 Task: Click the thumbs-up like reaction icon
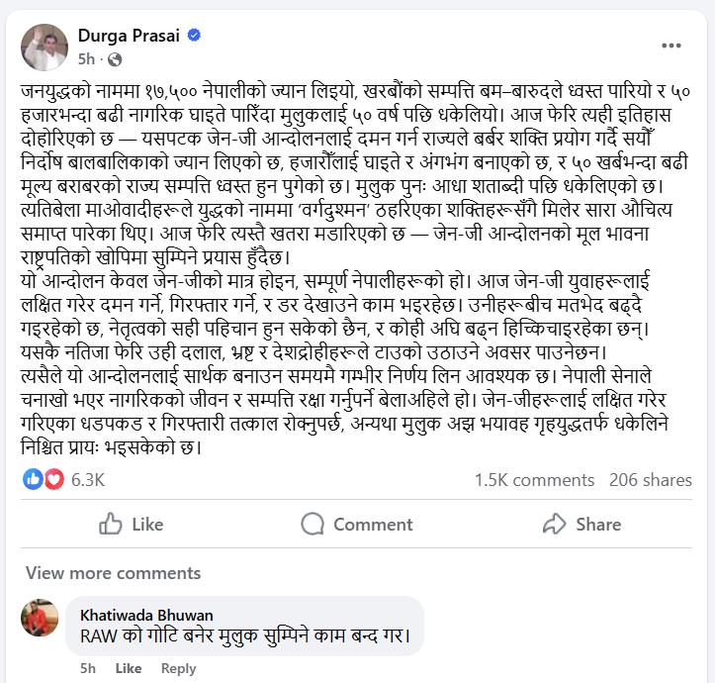point(33,479)
